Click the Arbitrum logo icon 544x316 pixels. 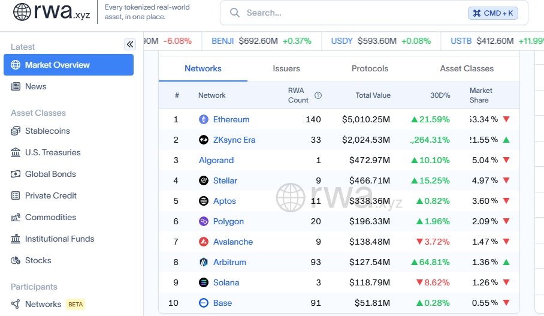pyautogui.click(x=204, y=262)
